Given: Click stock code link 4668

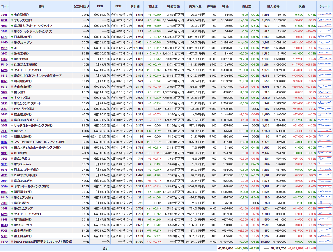Looking at the screenshot, I should (4, 26).
